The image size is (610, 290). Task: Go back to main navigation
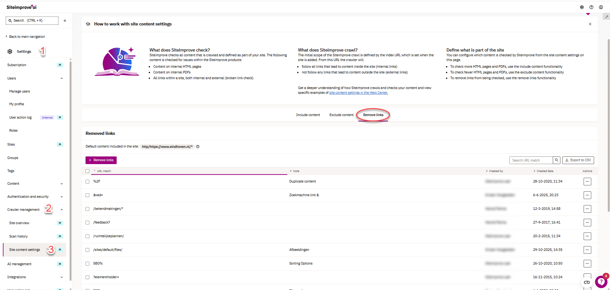pyautogui.click(x=25, y=37)
